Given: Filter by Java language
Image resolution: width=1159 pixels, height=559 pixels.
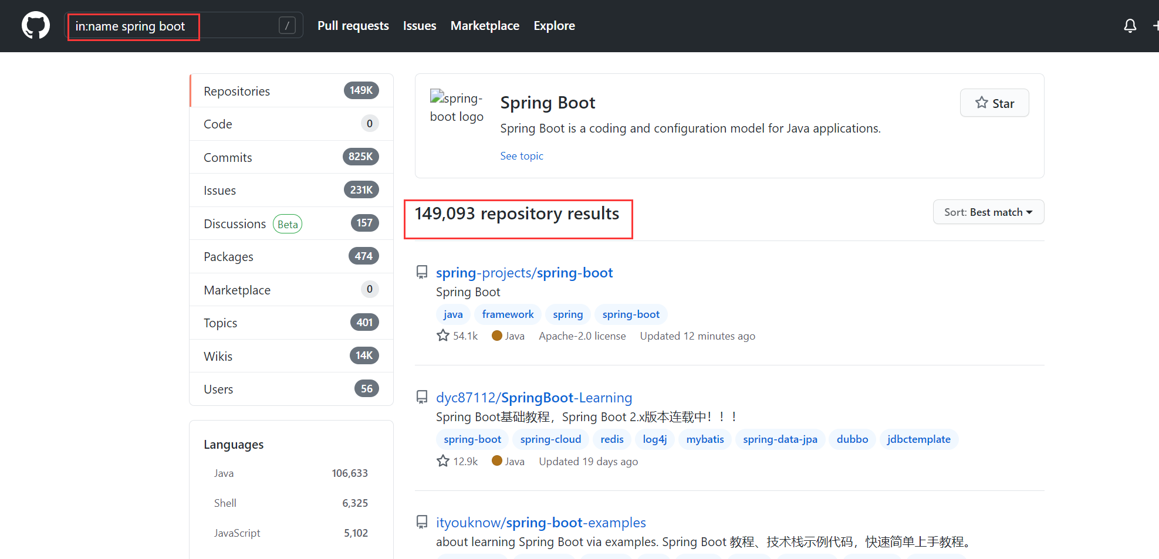Looking at the screenshot, I should (291, 473).
